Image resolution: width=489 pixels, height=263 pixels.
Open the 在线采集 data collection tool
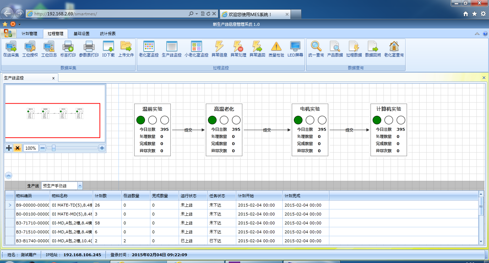click(11, 49)
